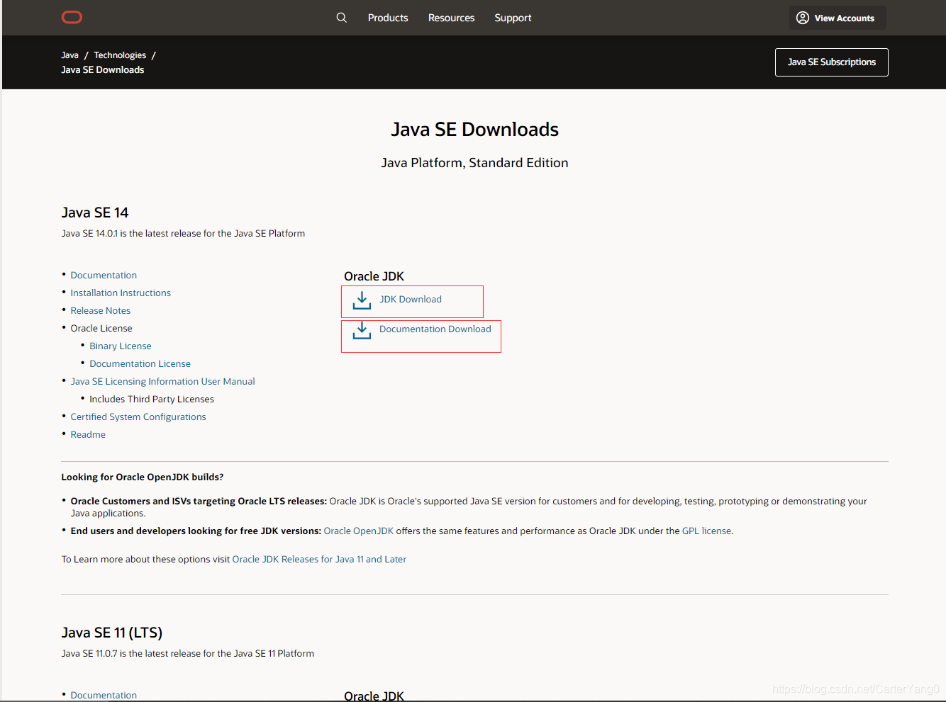Click the Oracle JDK heading under Java SE 14
The height and width of the screenshot is (702, 946).
[x=374, y=276]
